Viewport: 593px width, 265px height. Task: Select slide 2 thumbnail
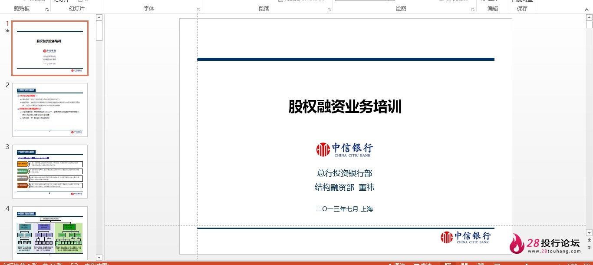coord(50,110)
